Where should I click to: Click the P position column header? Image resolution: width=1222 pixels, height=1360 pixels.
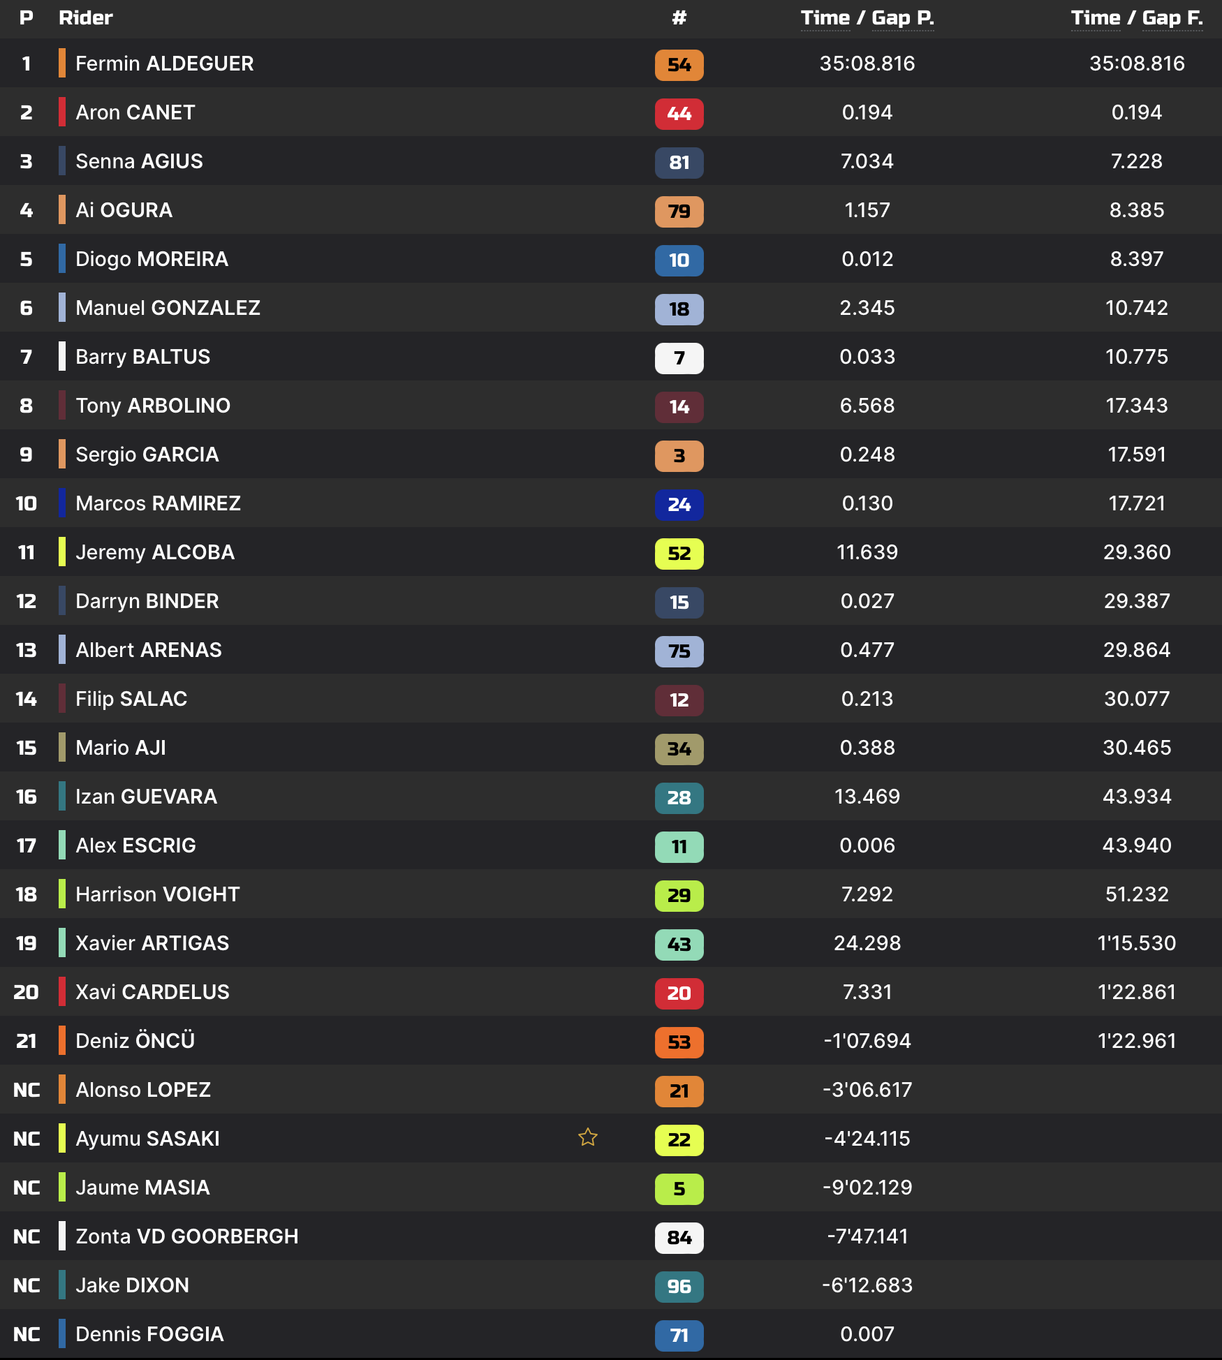27,18
